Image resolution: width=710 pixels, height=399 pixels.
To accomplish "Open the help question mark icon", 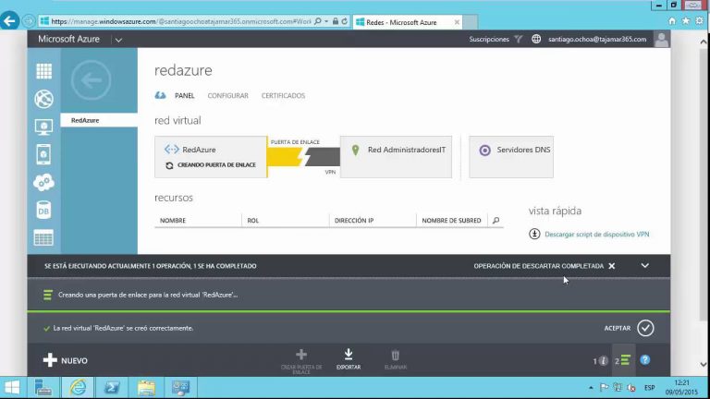I will (645, 360).
